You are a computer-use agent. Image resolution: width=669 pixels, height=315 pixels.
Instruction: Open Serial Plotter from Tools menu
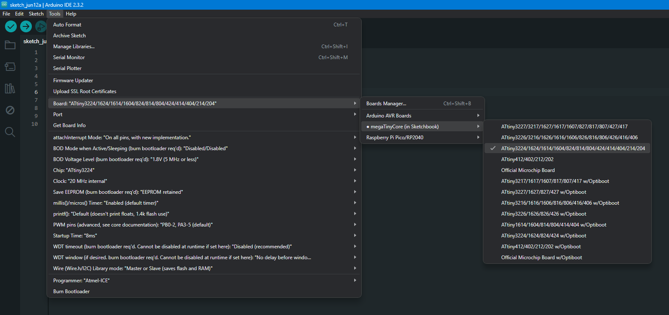204,68
